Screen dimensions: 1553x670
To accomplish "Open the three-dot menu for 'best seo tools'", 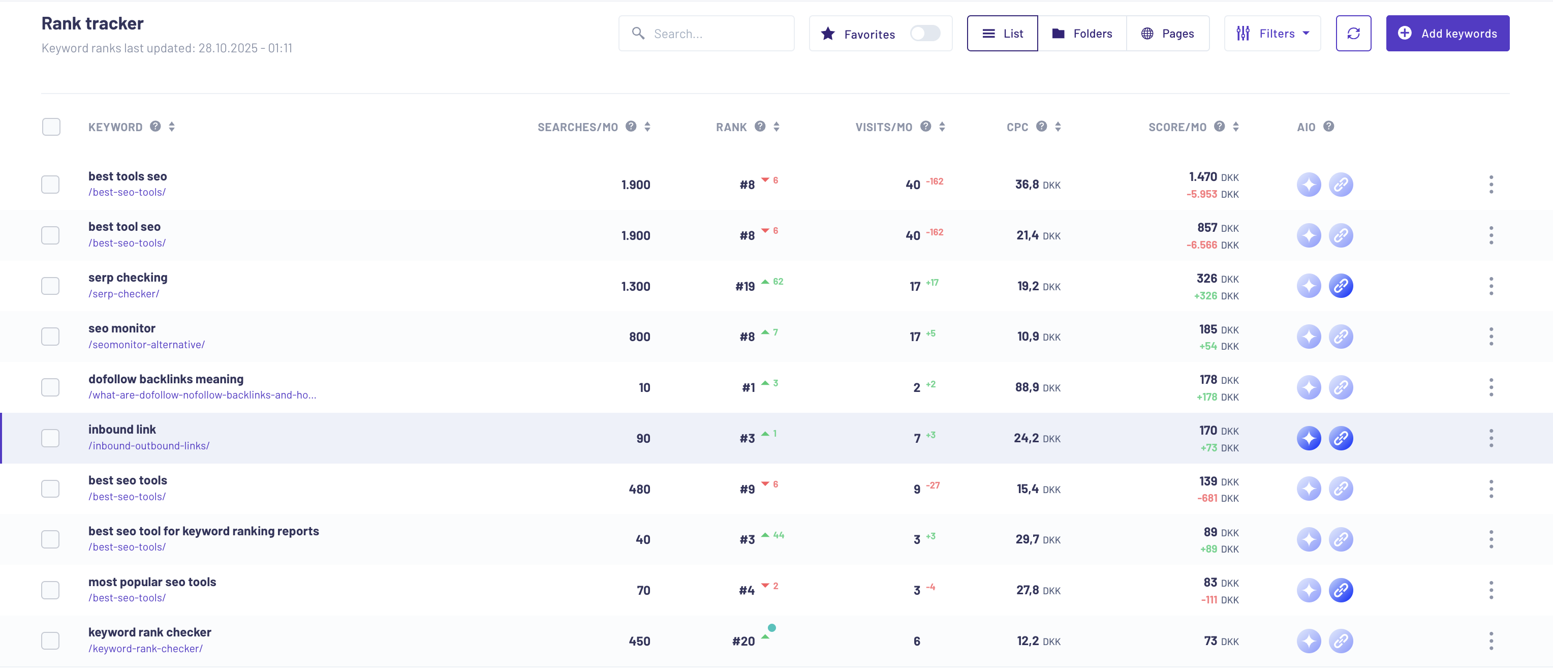I will tap(1492, 489).
